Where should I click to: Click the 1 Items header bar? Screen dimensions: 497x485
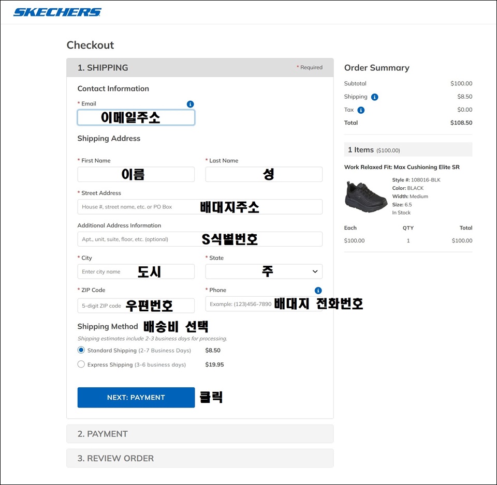coord(408,149)
